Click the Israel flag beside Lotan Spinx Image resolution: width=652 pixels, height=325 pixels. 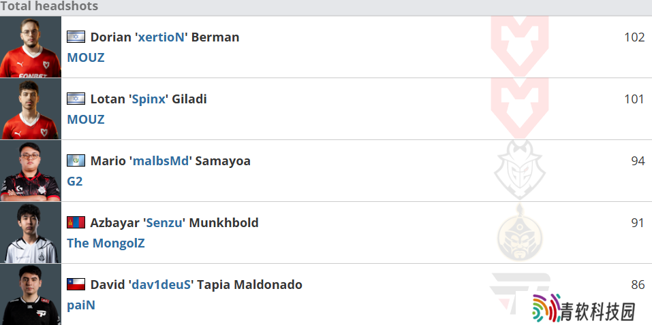point(76,99)
